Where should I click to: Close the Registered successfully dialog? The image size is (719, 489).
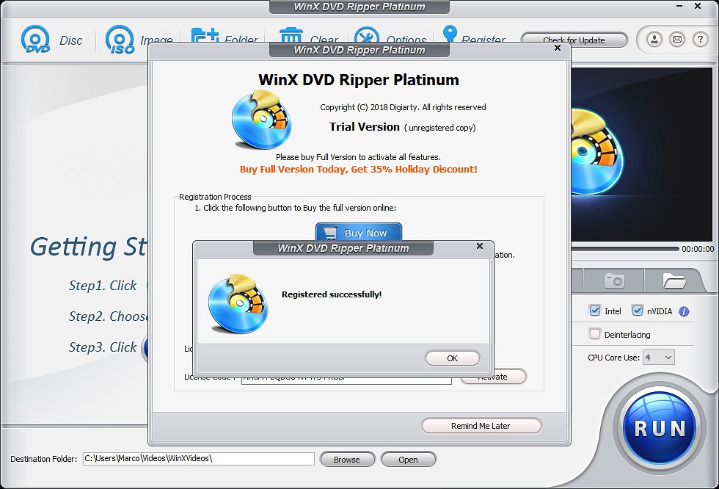(x=480, y=246)
